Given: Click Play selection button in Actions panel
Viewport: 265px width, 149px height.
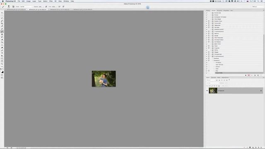Looking at the screenshot, I should point(252,75).
